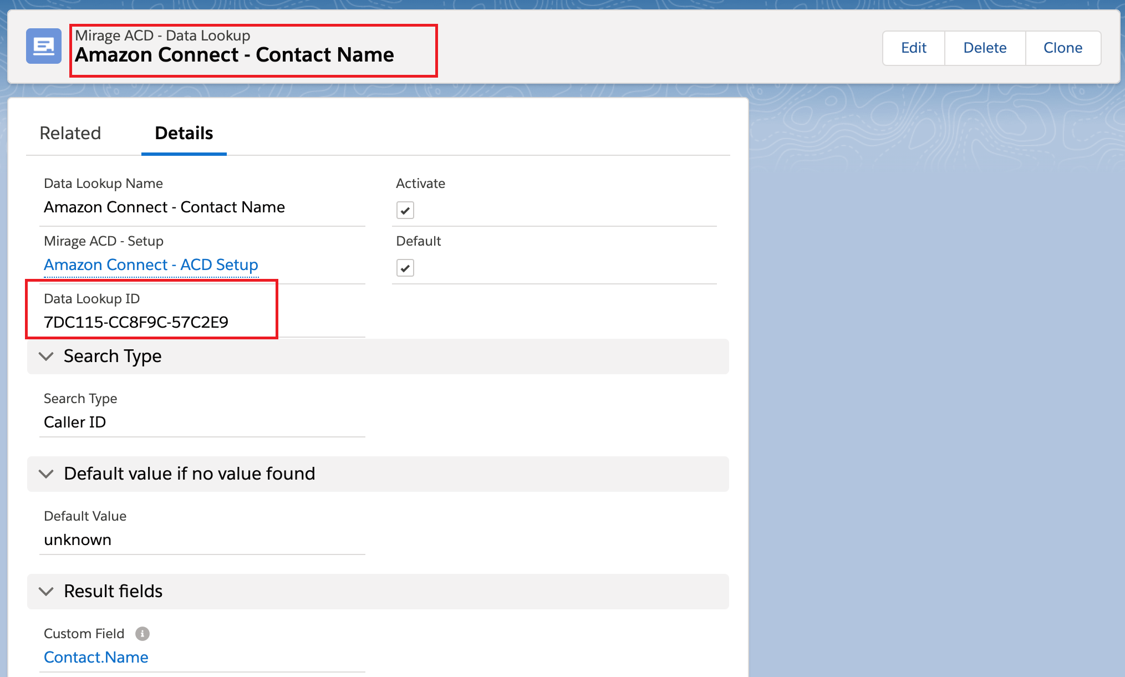Viewport: 1125px width, 677px height.
Task: Click the Data Lookup ID field label
Action: tap(92, 299)
